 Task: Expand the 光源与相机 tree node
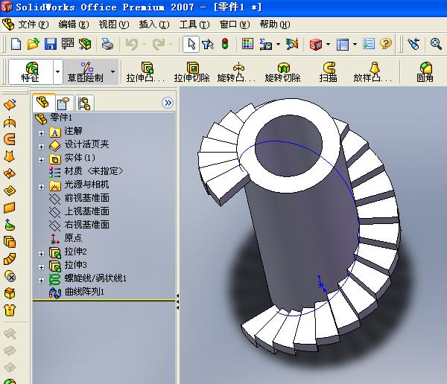tap(41, 187)
